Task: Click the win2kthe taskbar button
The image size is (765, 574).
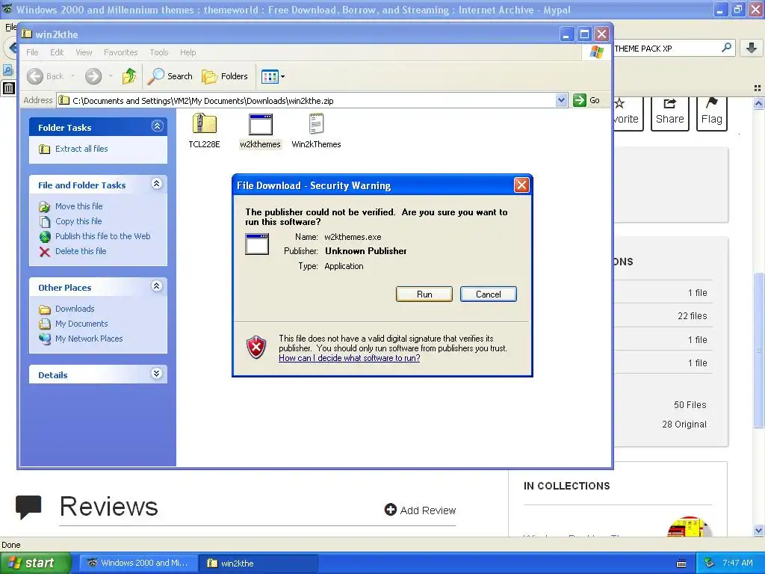Action: [258, 563]
